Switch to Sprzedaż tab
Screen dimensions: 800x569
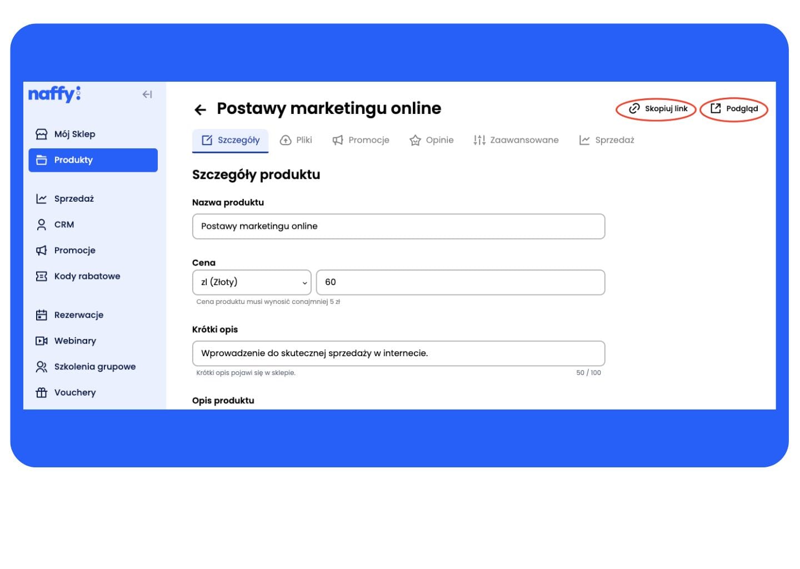(607, 140)
